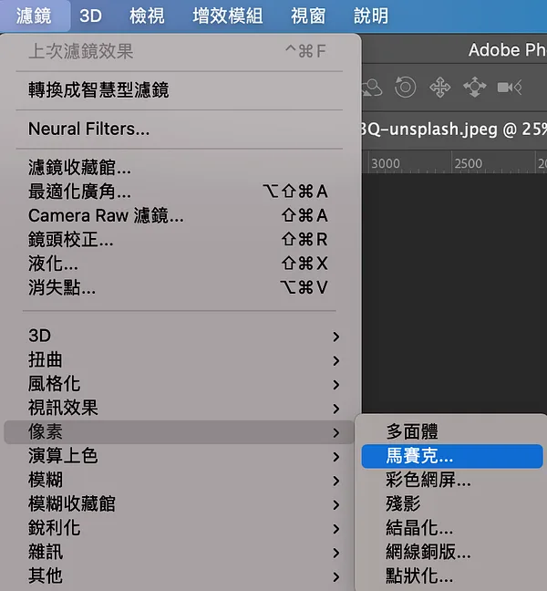Expand the 扭曲 submenu
Screen dimensions: 547x591
click(x=179, y=360)
